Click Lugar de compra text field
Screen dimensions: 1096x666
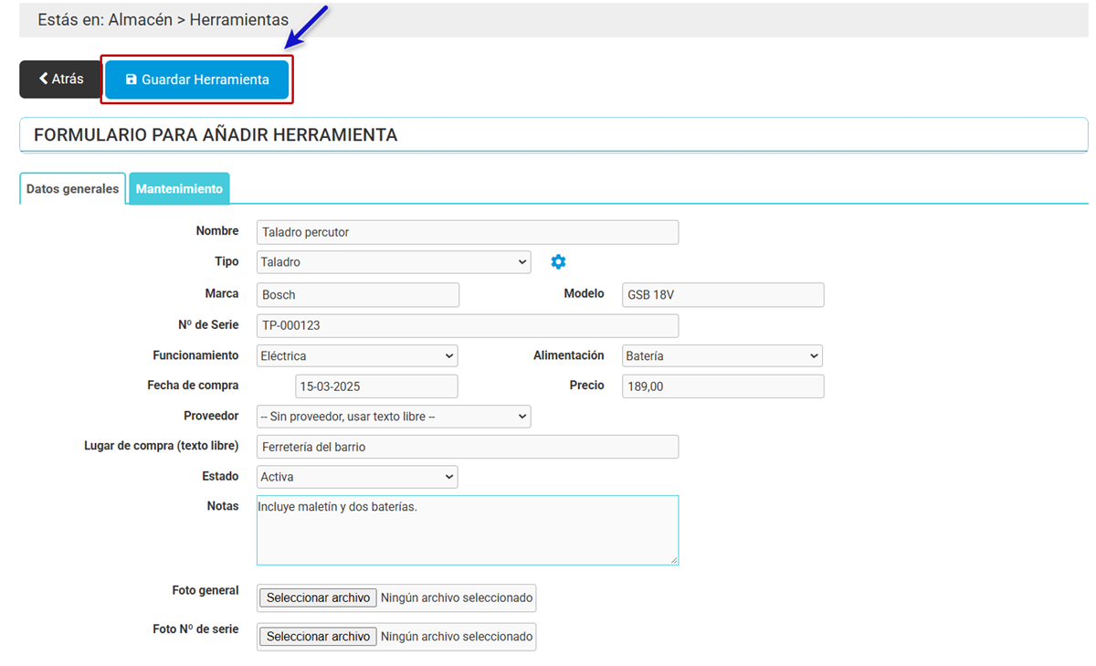[468, 447]
